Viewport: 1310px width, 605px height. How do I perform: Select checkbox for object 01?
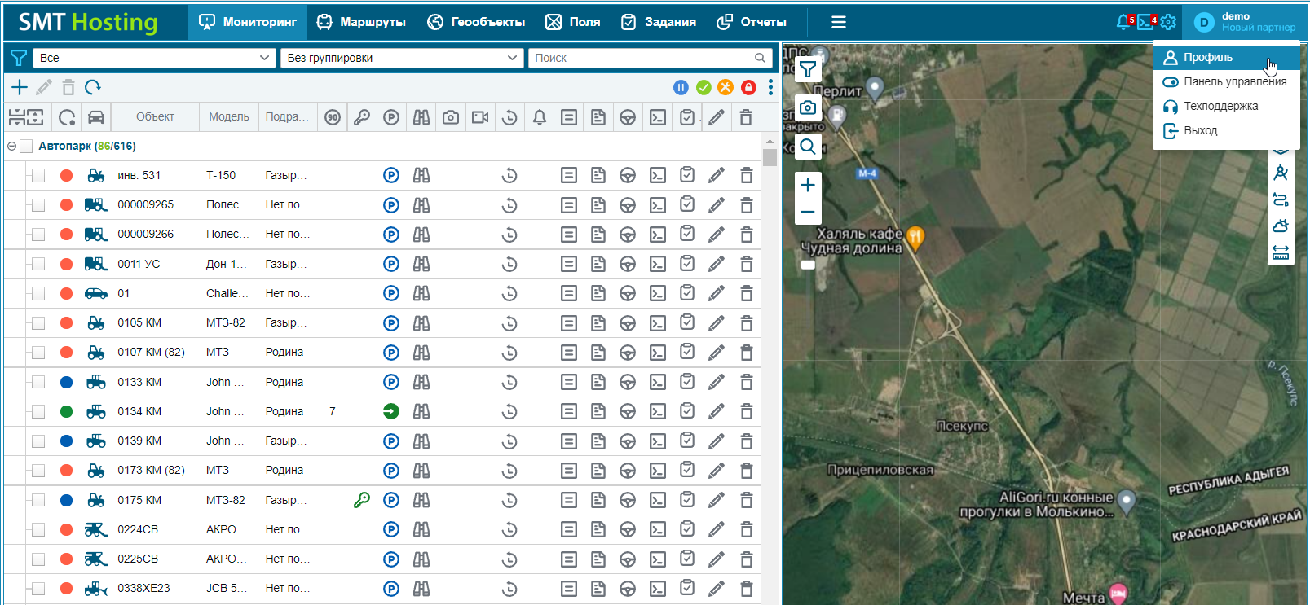[38, 293]
